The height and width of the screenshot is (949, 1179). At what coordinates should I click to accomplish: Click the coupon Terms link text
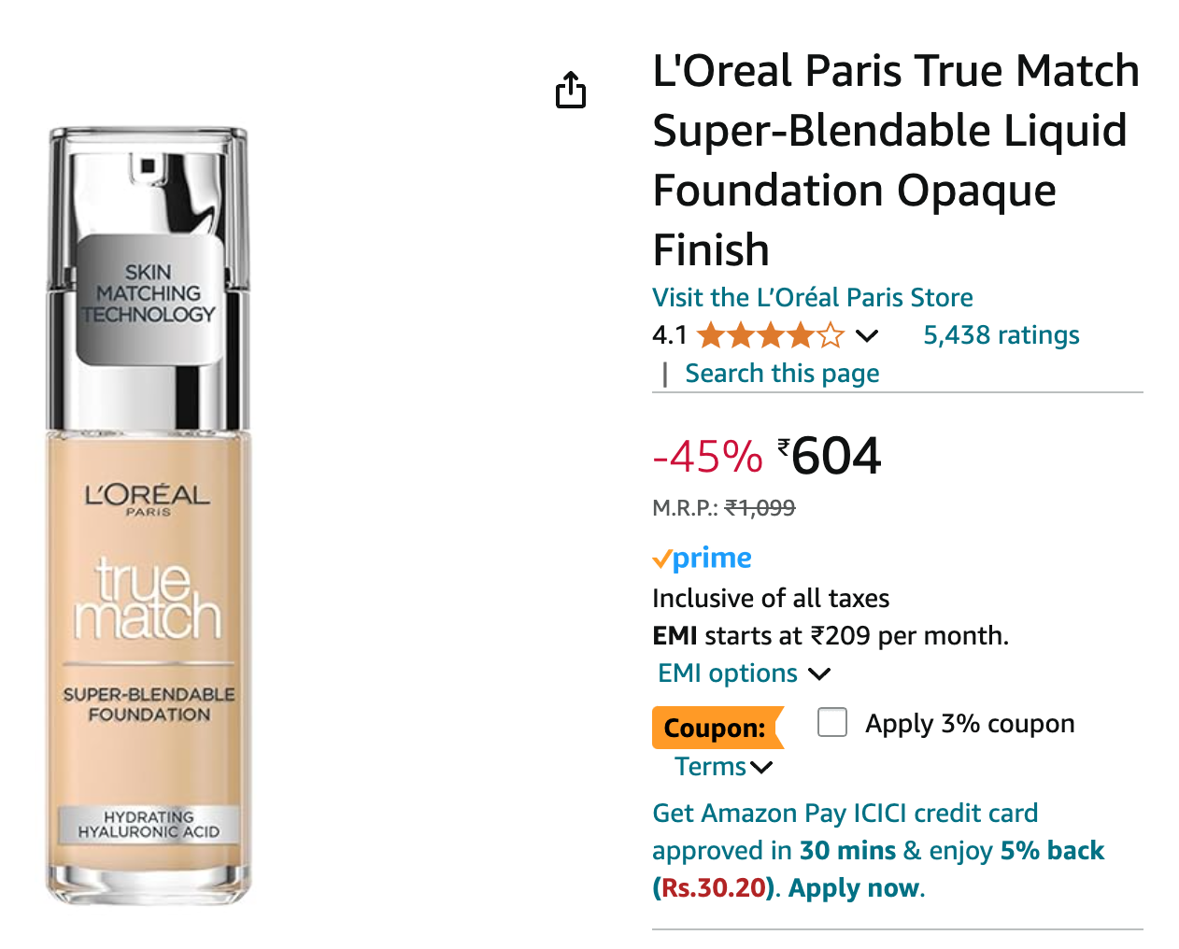[710, 767]
